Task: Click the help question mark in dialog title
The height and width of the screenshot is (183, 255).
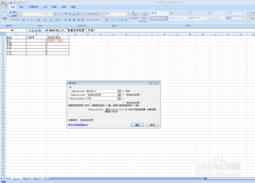Action: pyautogui.click(x=151, y=83)
